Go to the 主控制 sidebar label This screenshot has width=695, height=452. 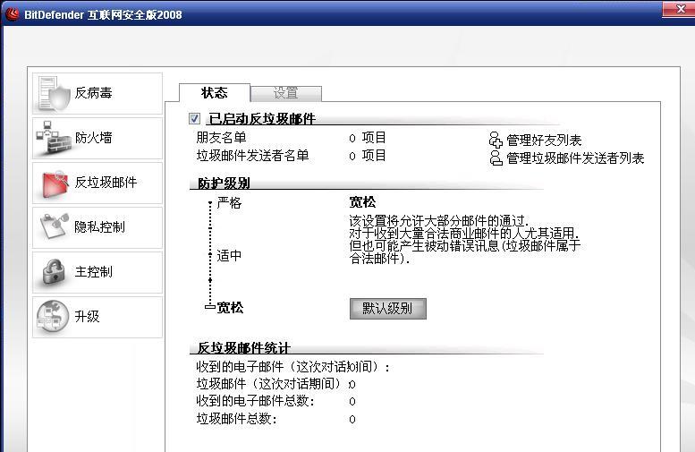tap(94, 271)
